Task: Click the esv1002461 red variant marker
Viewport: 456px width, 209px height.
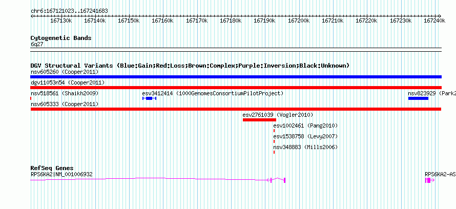Action: click(x=274, y=131)
